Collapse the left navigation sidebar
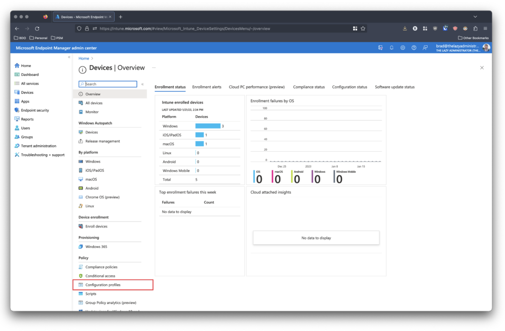 point(69,57)
